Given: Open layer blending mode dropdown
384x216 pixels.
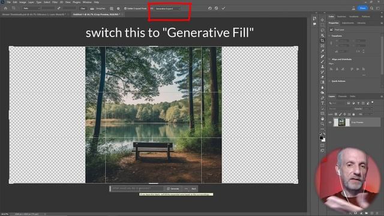Looking at the screenshot, I should pos(340,109).
